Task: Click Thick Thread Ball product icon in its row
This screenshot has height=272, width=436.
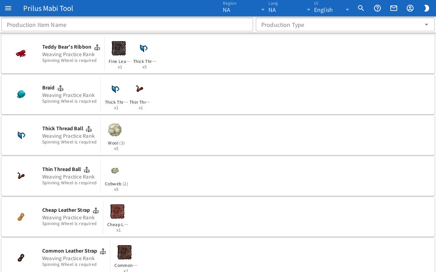Action: tap(21, 135)
